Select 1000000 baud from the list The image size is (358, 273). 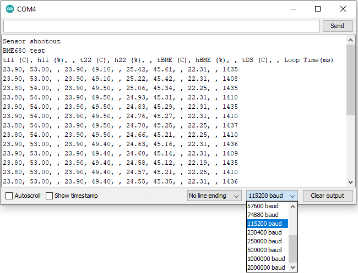[x=267, y=259]
